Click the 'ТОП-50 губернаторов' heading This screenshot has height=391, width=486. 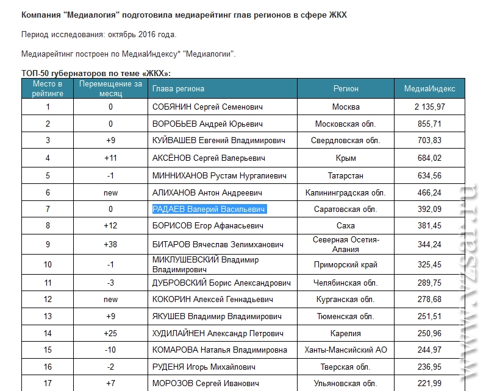tap(96, 73)
